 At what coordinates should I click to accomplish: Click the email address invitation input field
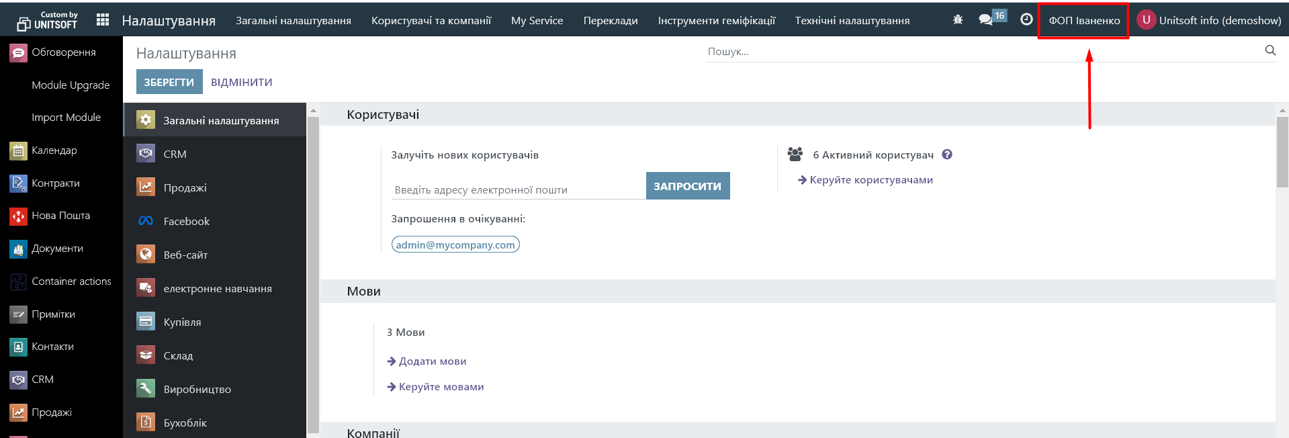(517, 190)
